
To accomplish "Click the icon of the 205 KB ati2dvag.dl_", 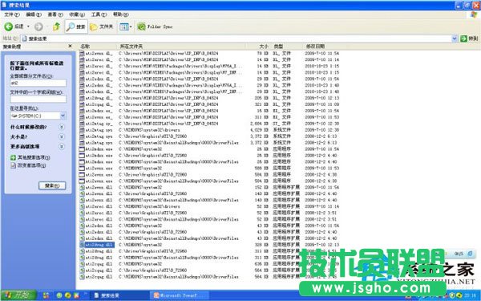I will pos(82,98).
